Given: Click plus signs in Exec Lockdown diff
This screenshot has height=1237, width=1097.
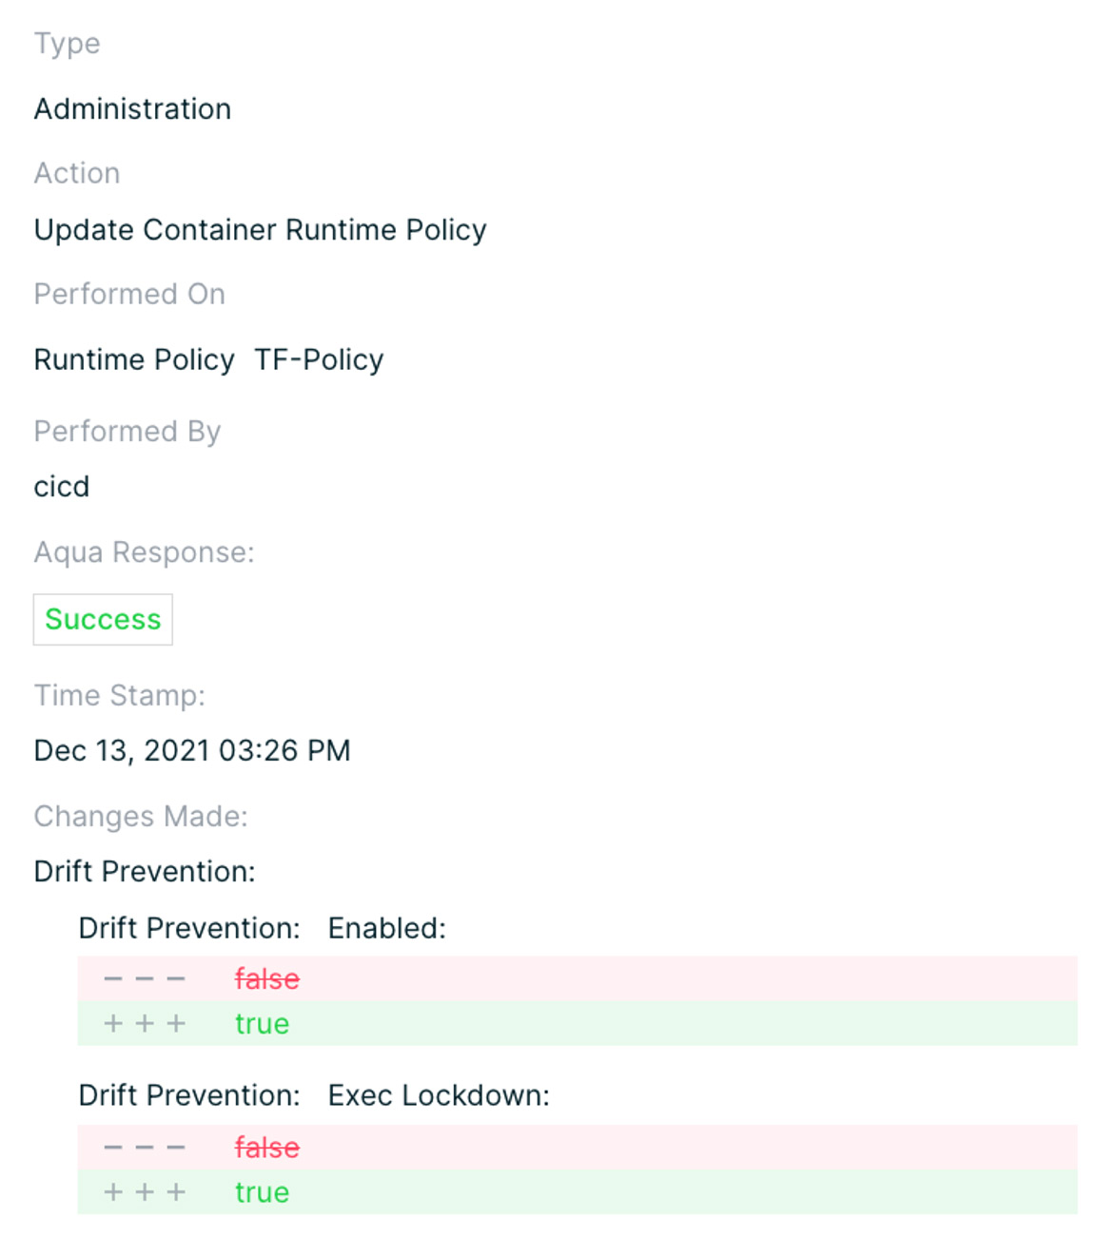Looking at the screenshot, I should 145,1191.
